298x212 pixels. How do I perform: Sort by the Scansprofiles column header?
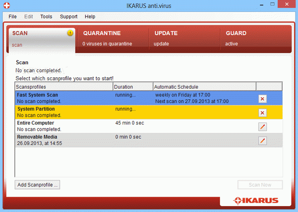pyautogui.click(x=64, y=87)
